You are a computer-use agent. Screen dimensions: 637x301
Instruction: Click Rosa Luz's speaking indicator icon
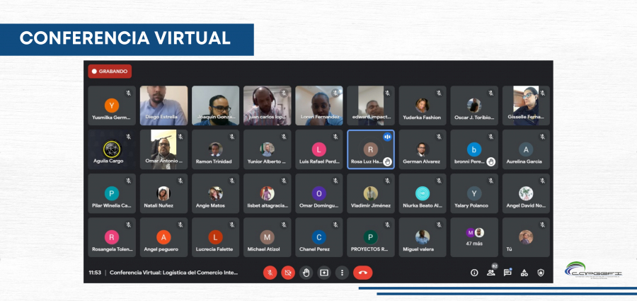387,136
